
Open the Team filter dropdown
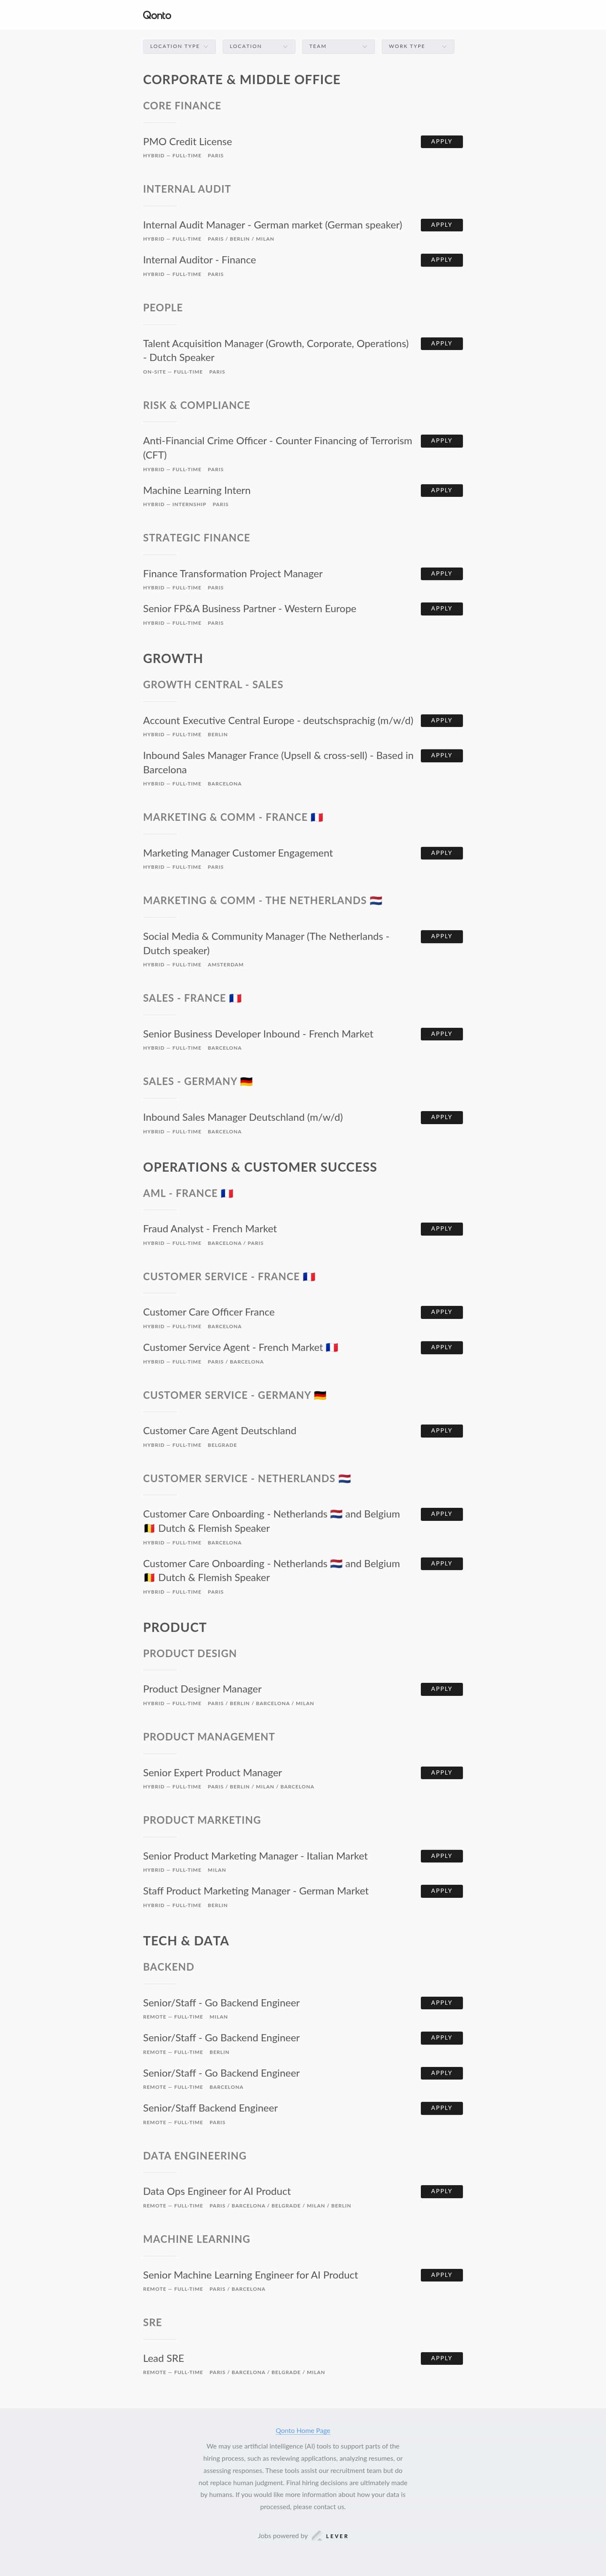tap(338, 46)
